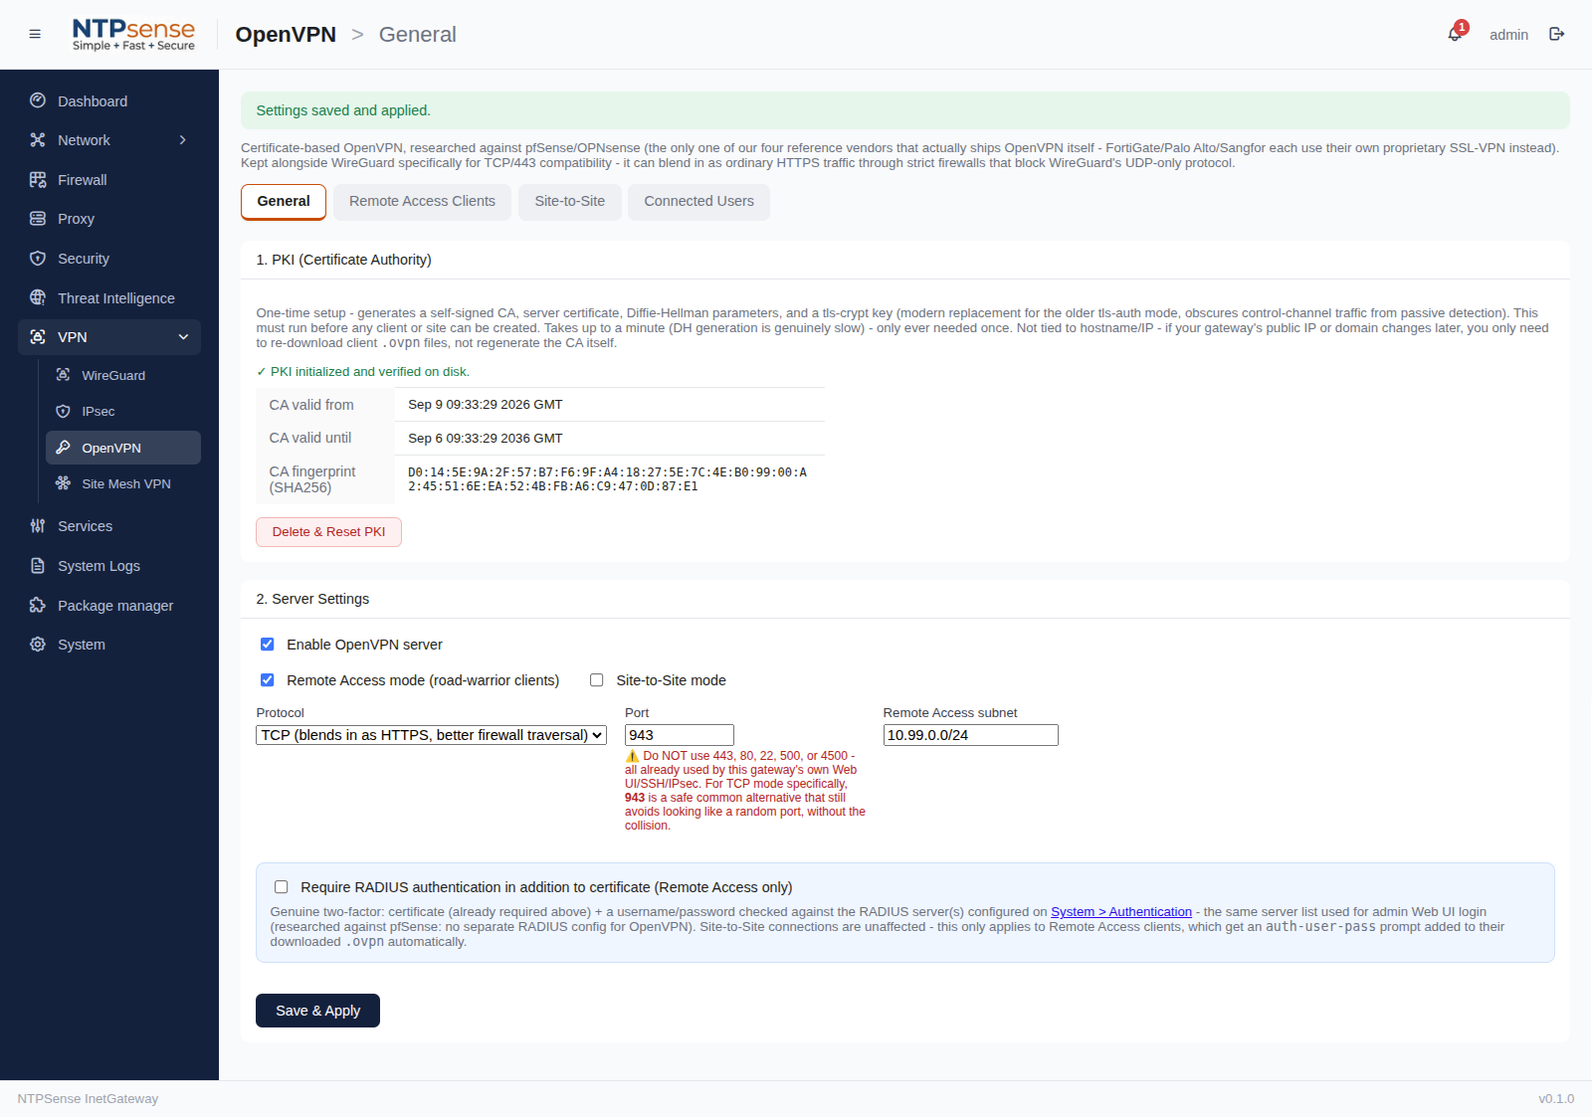Open Site Mesh VPN page
Screen dimensions: 1592x1118
click(123, 483)
